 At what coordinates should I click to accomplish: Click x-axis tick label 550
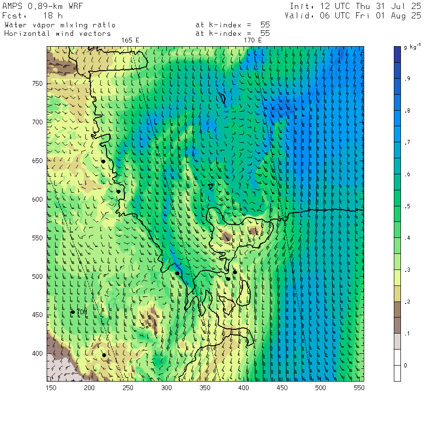[x=359, y=388]
